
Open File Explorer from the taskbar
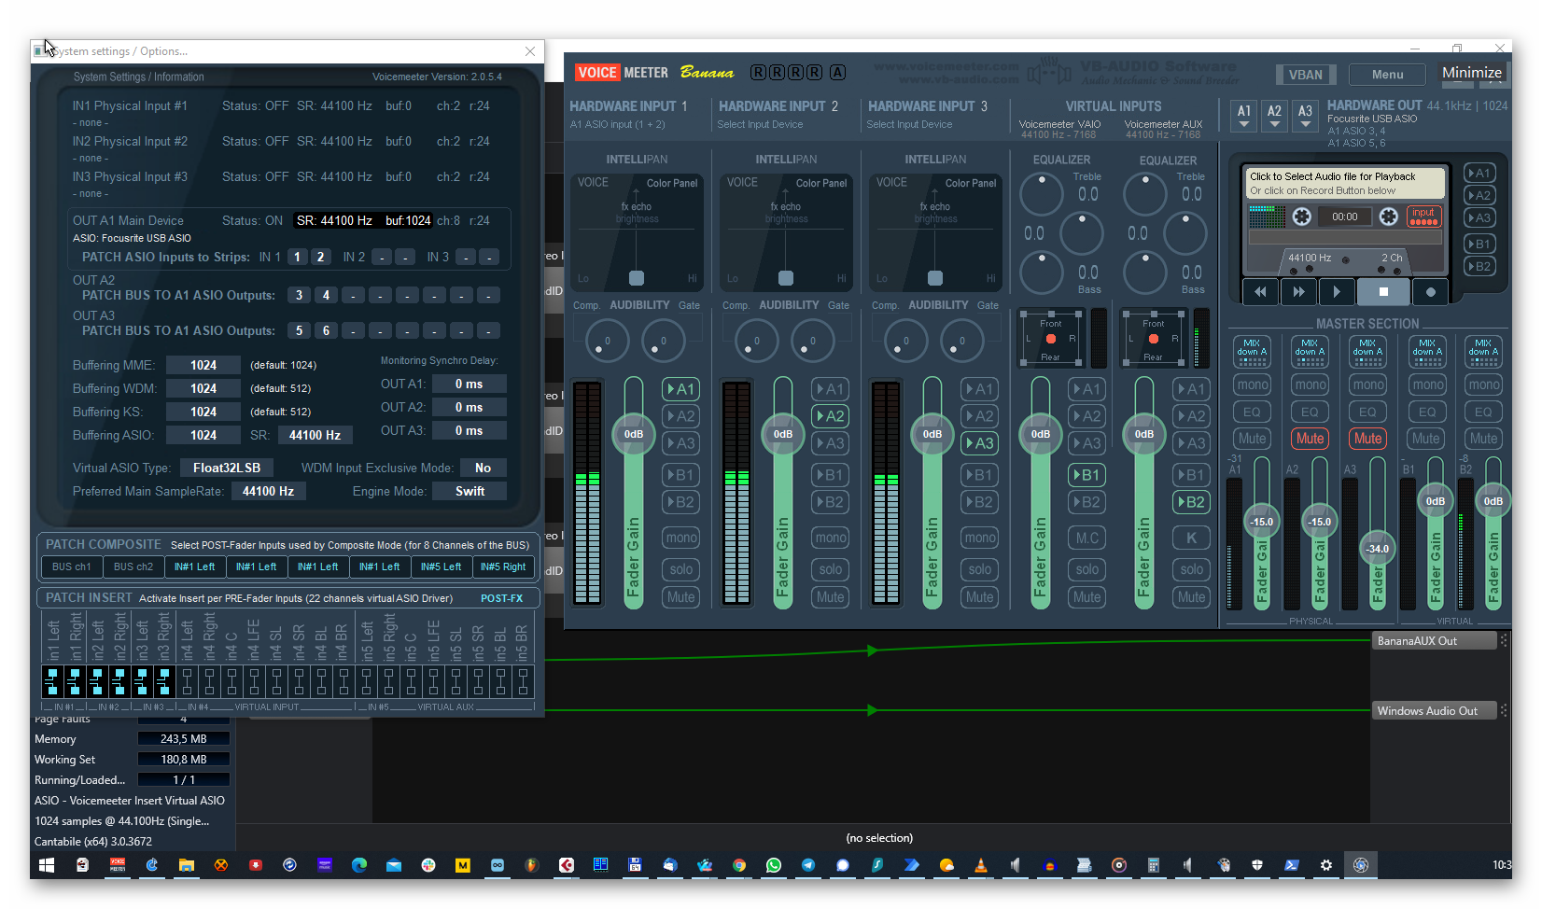click(x=187, y=865)
